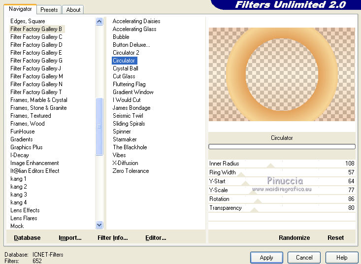Choose Gradient Window filter
361x264 pixels.
click(x=133, y=92)
